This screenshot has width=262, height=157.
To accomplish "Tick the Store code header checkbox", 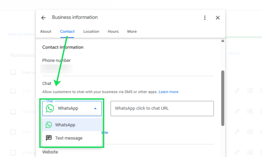I will [x=13, y=72].
